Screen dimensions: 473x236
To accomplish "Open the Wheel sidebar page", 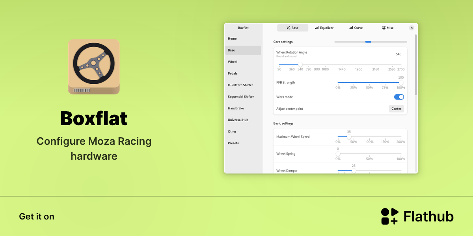I will pyautogui.click(x=243, y=62).
